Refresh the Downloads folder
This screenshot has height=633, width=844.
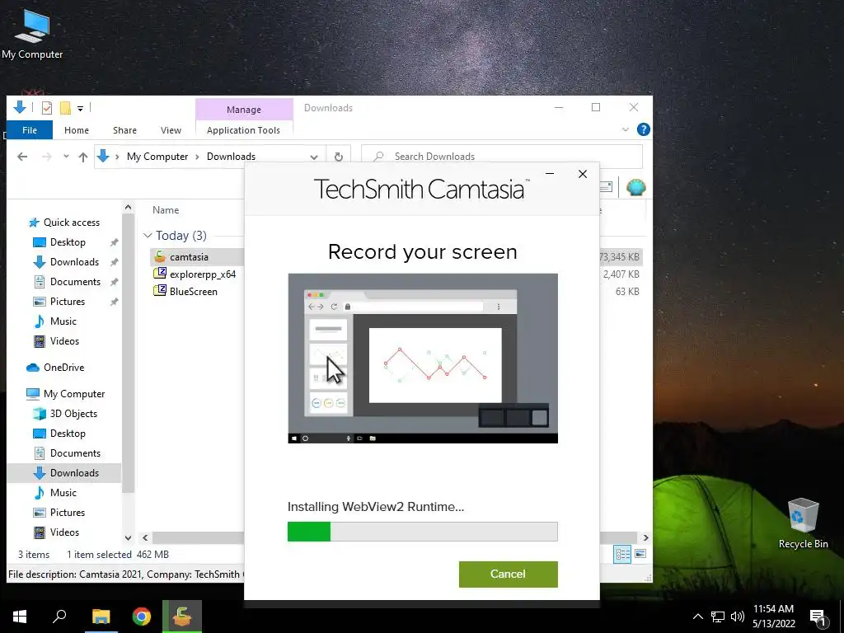pos(339,157)
